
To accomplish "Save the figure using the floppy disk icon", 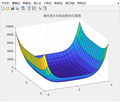I will 12,8.
